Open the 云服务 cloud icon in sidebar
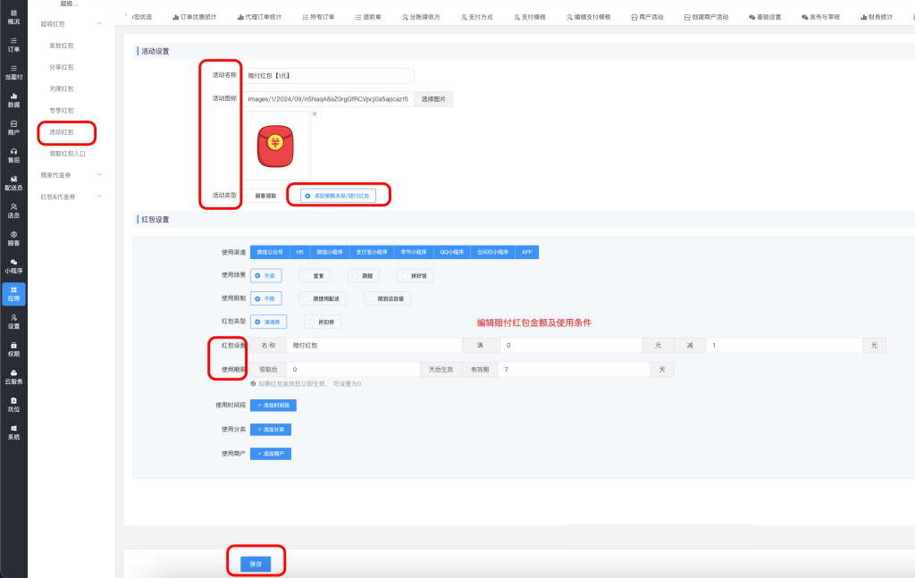The image size is (915, 578). [x=13, y=376]
